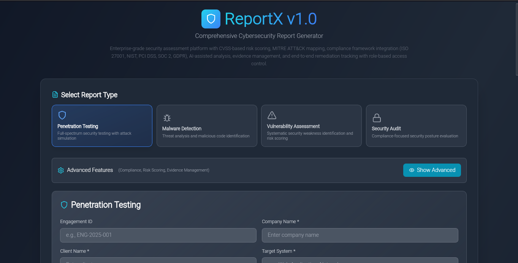Click the eye icon in Show Advanced button

click(x=412, y=170)
